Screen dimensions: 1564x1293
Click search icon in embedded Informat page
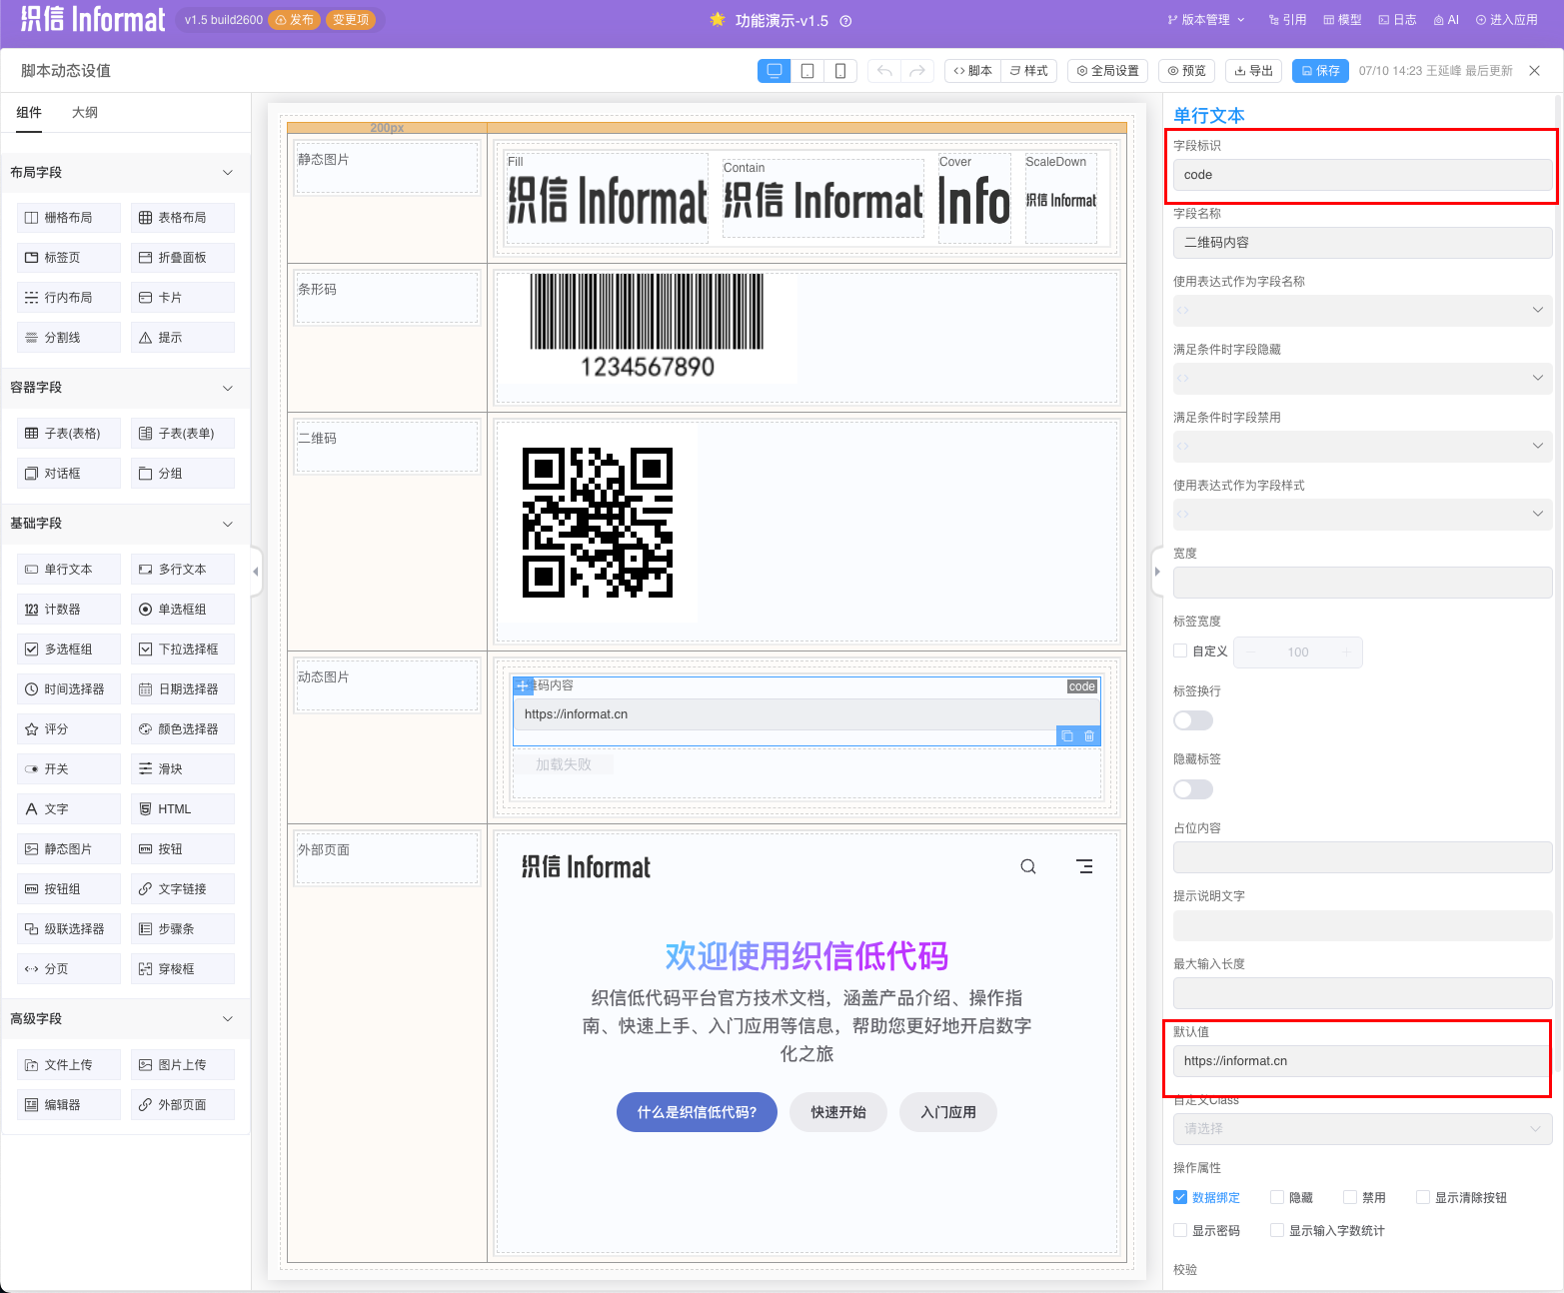pos(1027,866)
